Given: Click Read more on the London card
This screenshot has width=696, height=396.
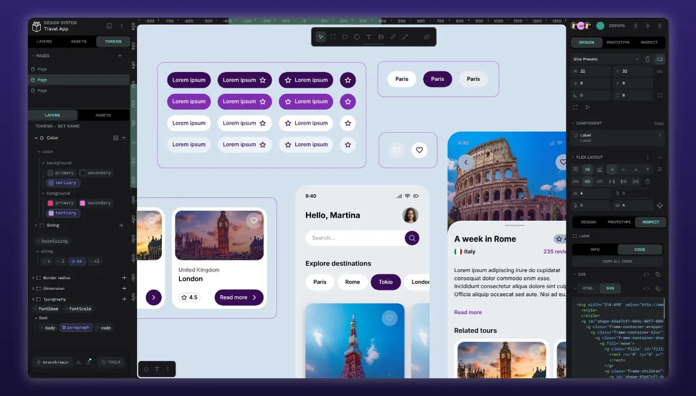Looking at the screenshot, I should click(239, 297).
